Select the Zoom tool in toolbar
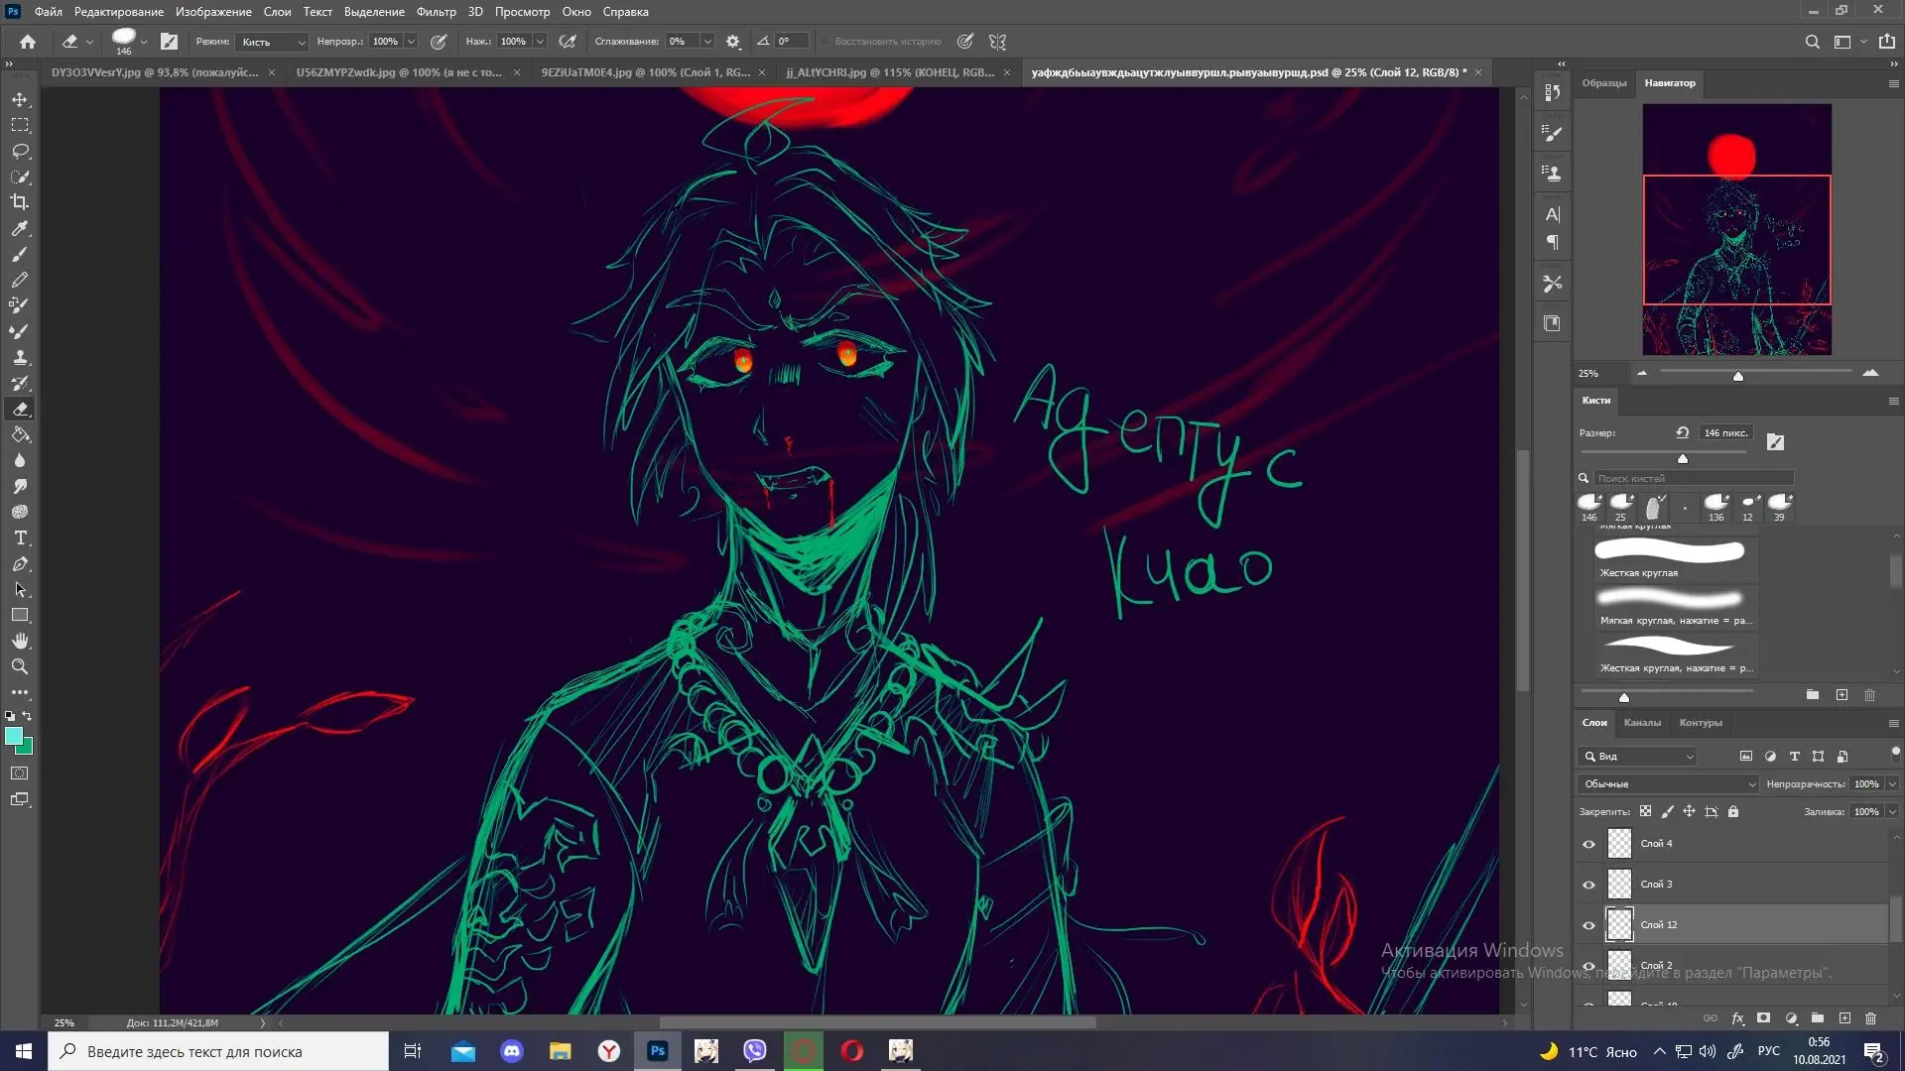This screenshot has width=1905, height=1071. tap(20, 667)
